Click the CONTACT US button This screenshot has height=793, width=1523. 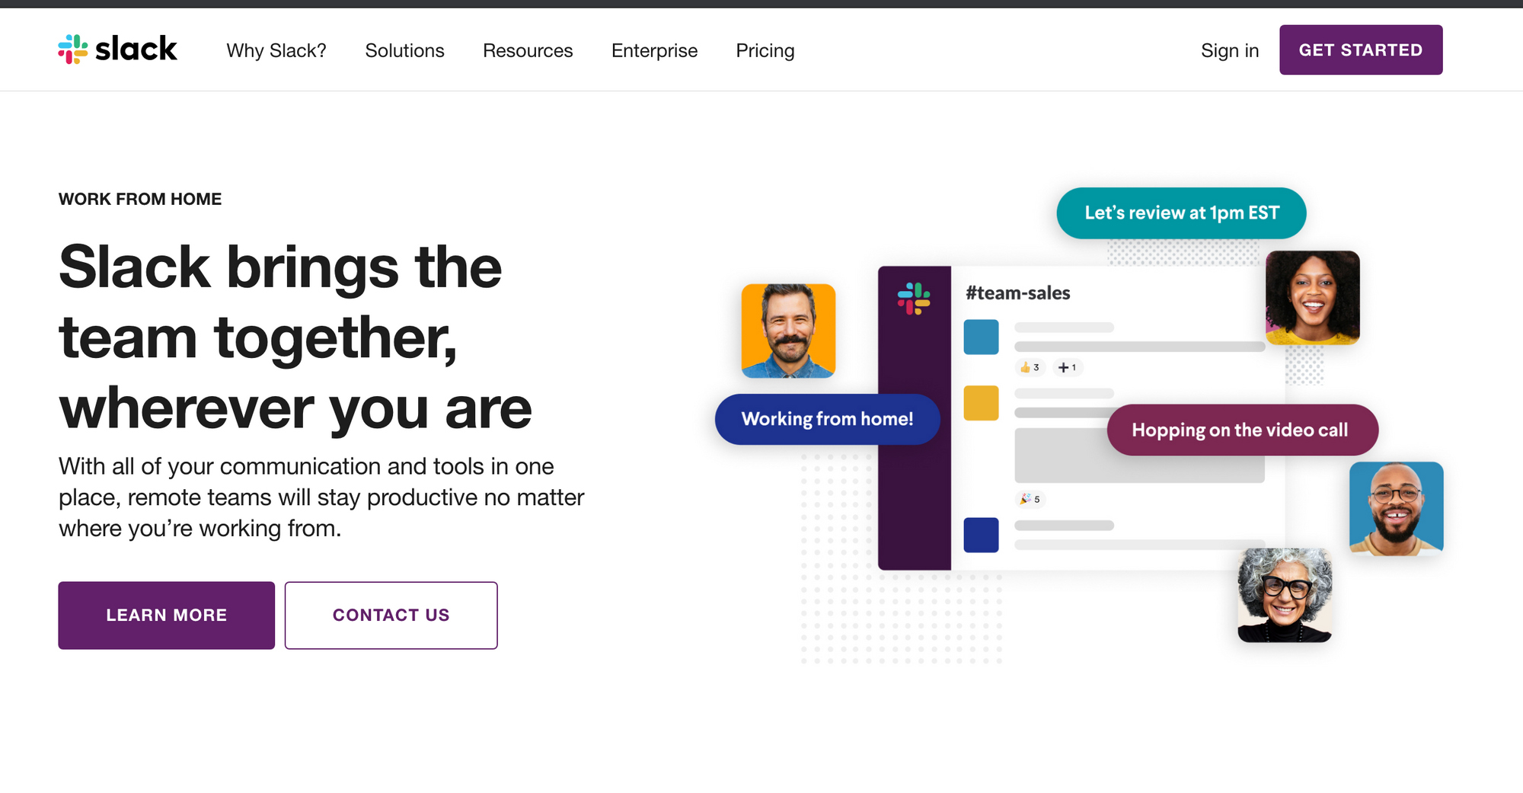[391, 616]
